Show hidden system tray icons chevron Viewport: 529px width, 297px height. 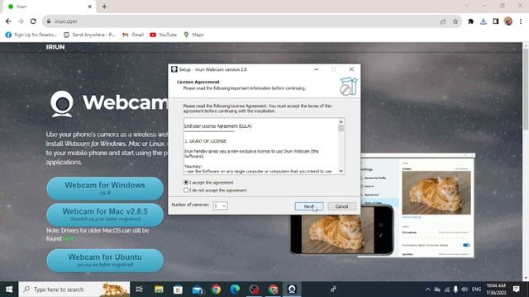click(427, 290)
